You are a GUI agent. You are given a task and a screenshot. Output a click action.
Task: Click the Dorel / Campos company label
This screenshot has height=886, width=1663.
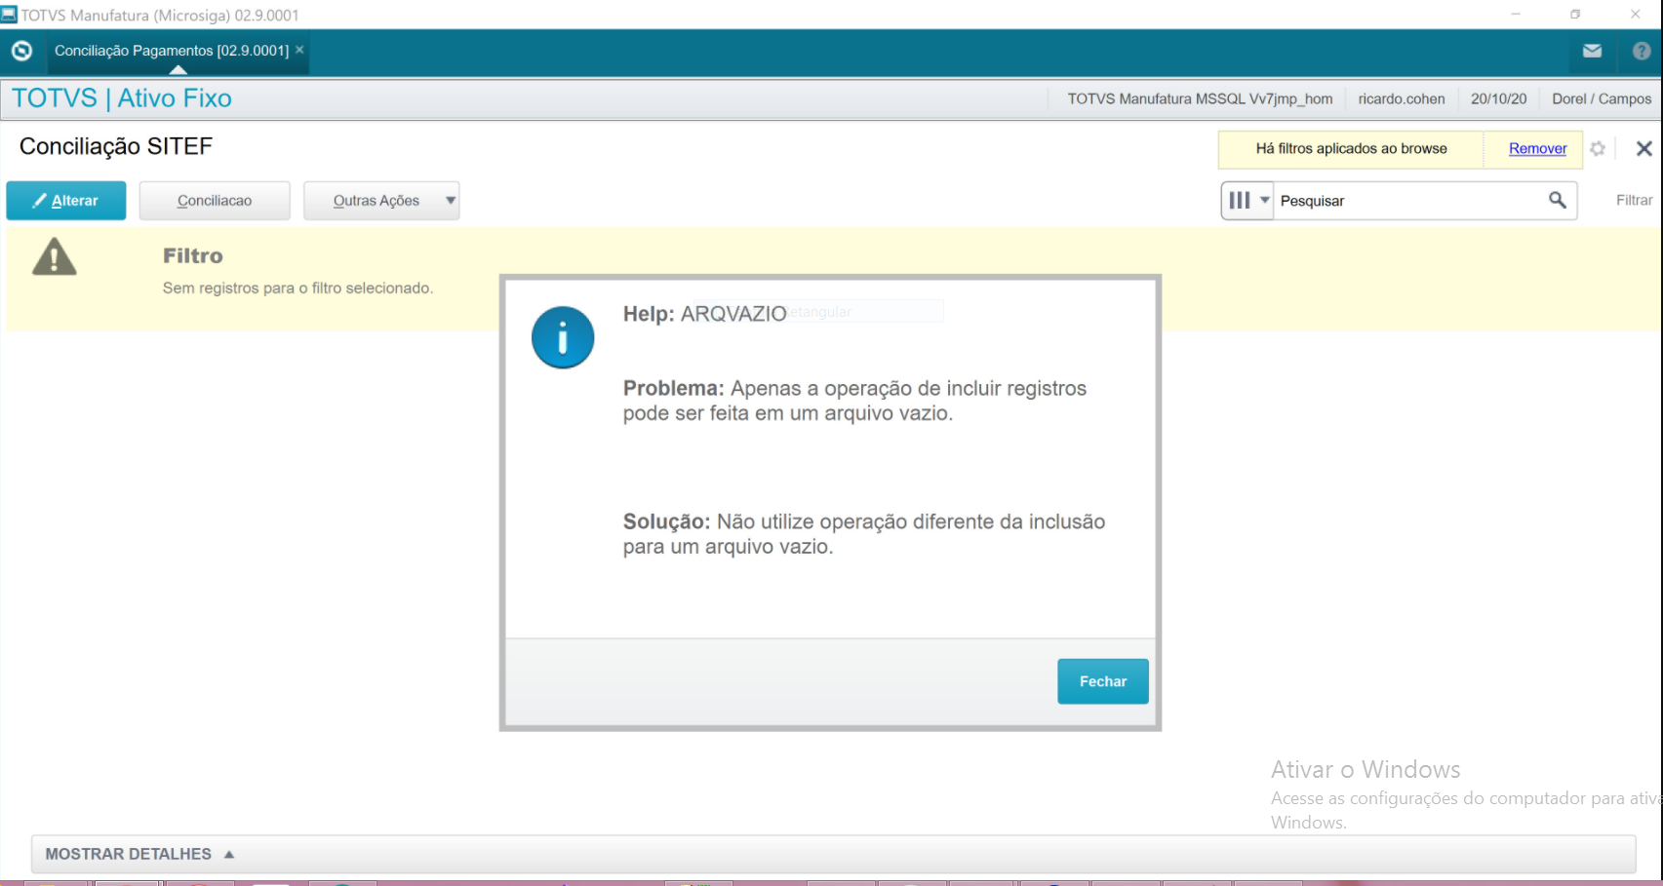[1602, 99]
